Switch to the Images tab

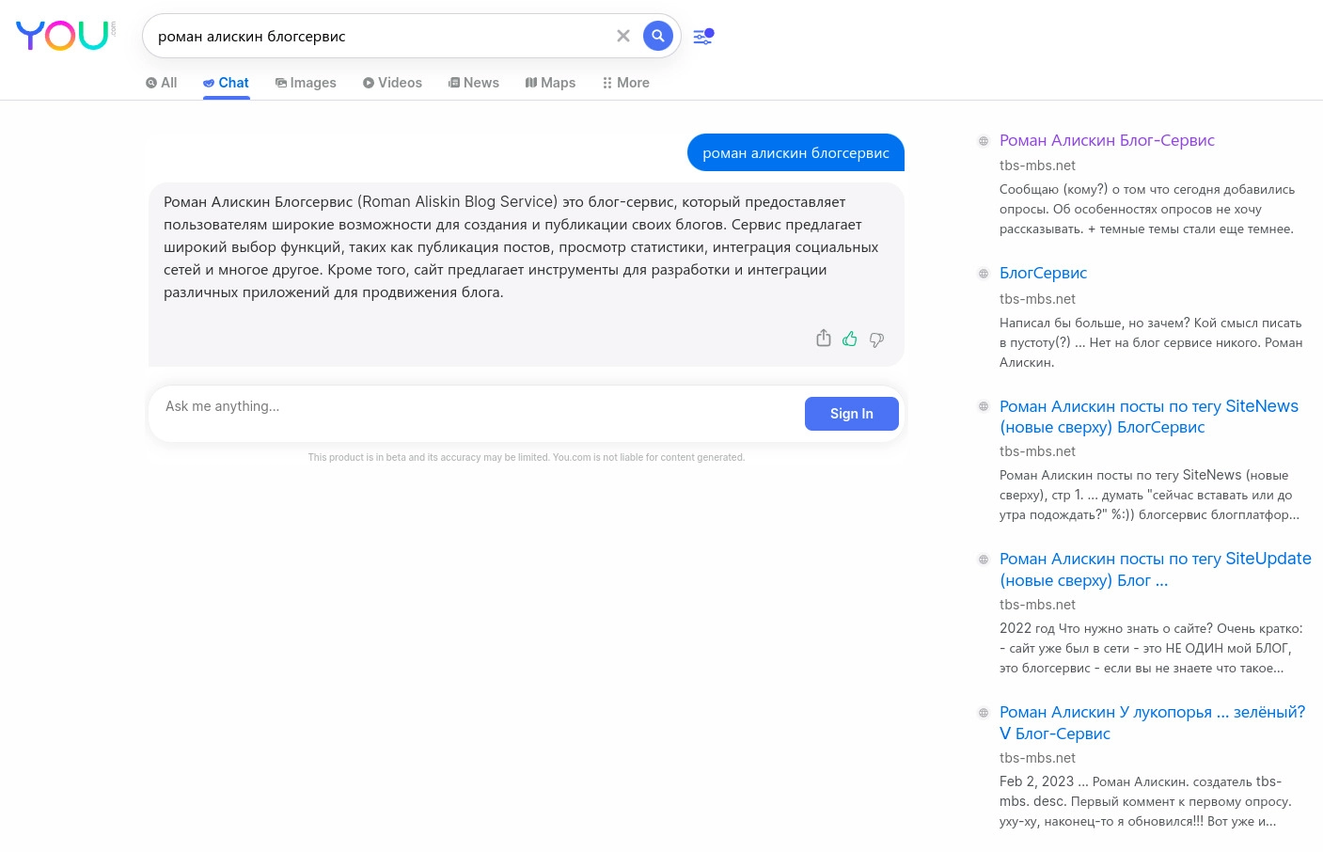pos(306,83)
